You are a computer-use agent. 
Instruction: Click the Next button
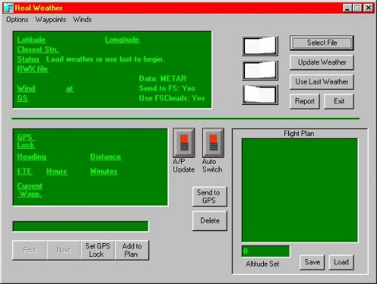(x=63, y=250)
